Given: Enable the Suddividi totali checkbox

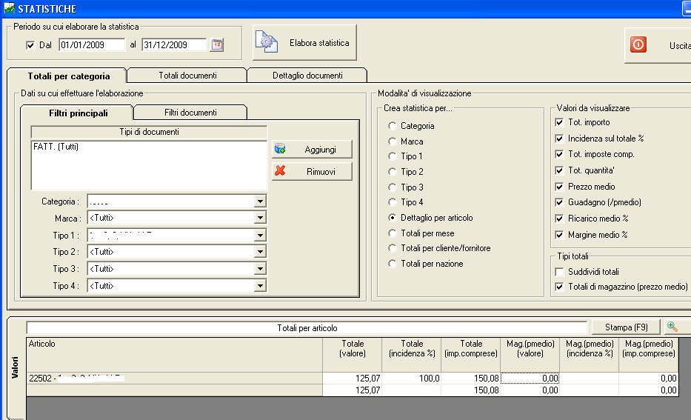Looking at the screenshot, I should point(560,272).
